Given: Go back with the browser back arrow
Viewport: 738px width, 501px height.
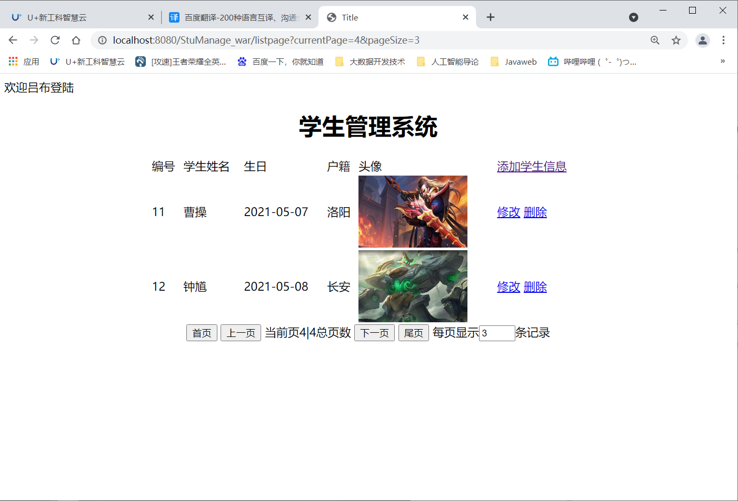Looking at the screenshot, I should pos(13,40).
